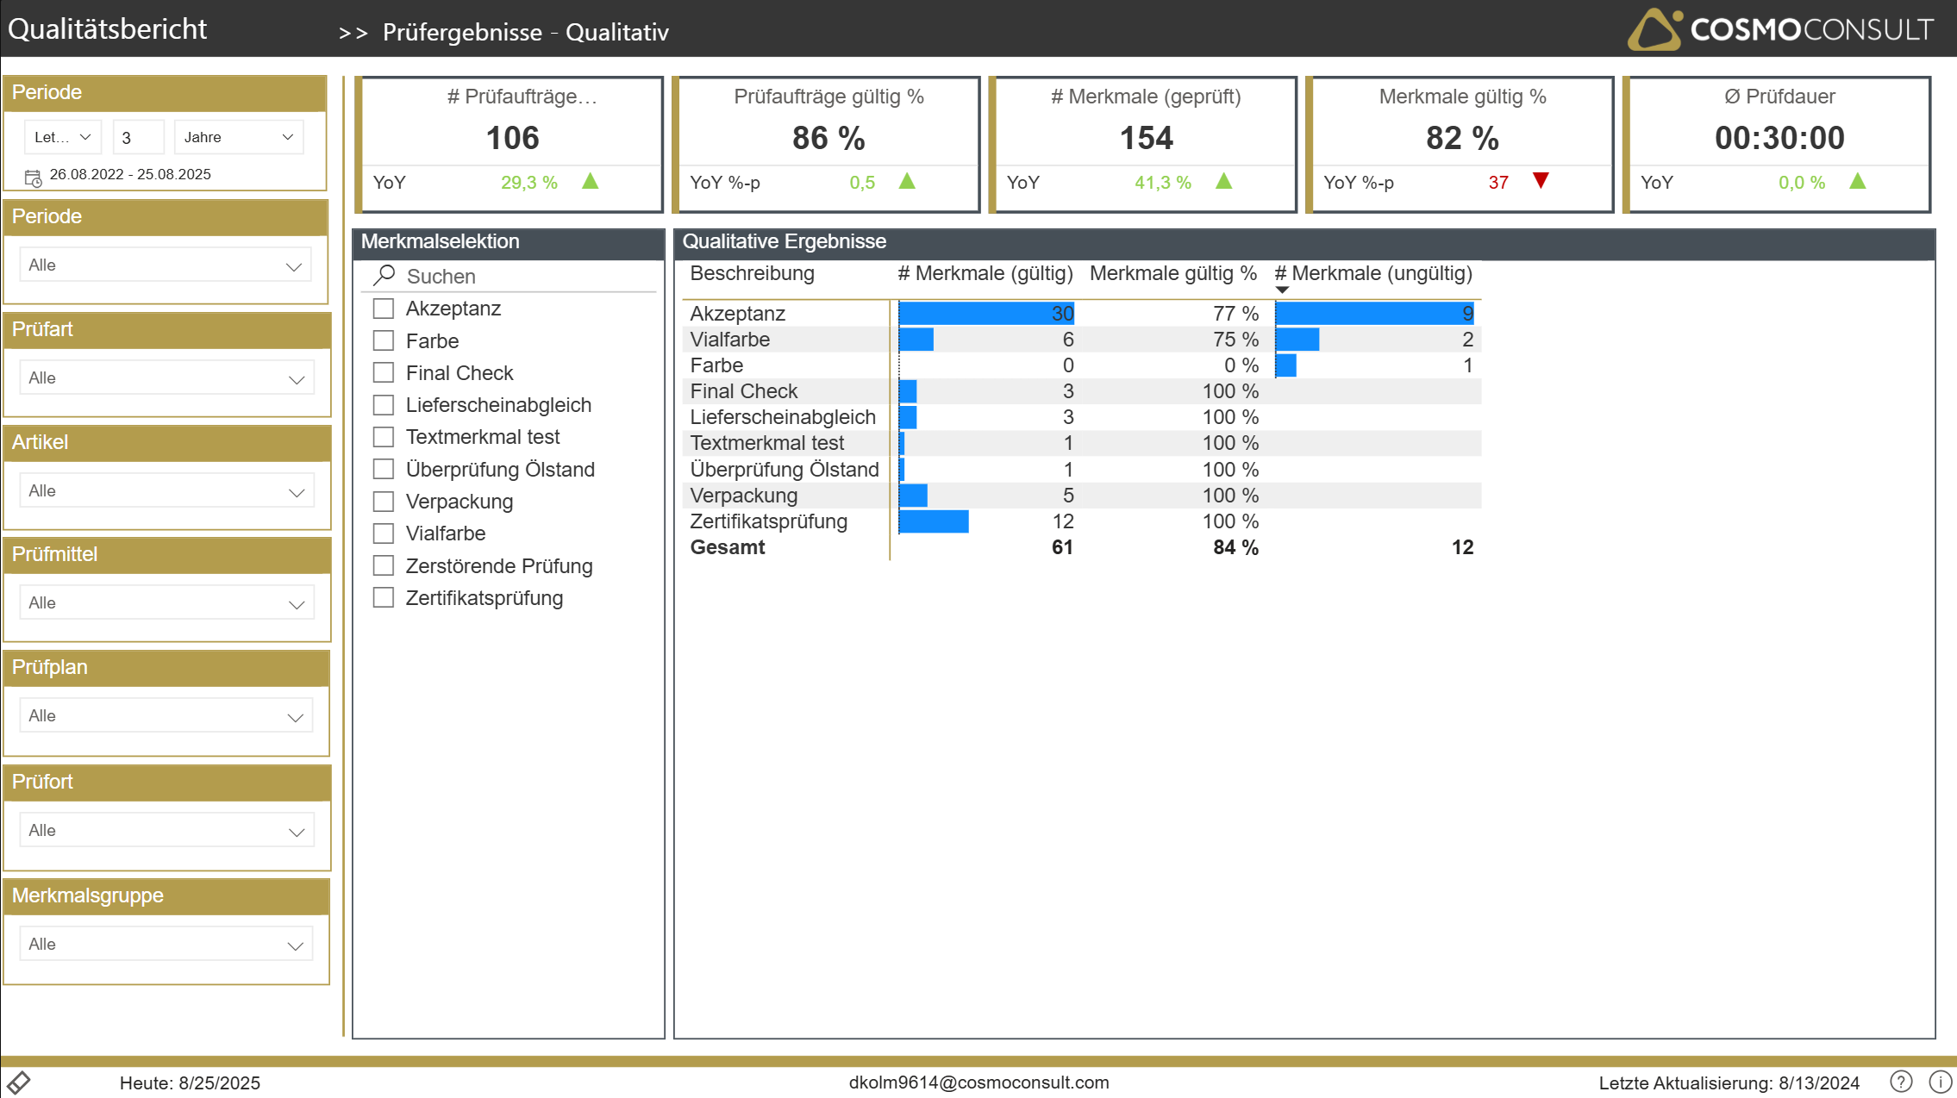Click the calendar icon beside date range
Viewport: 1957px width, 1098px height.
pos(34,178)
